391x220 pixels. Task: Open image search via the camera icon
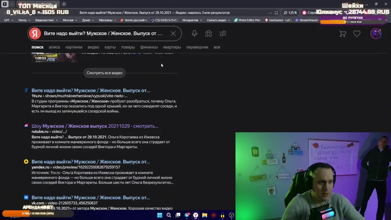point(209,34)
